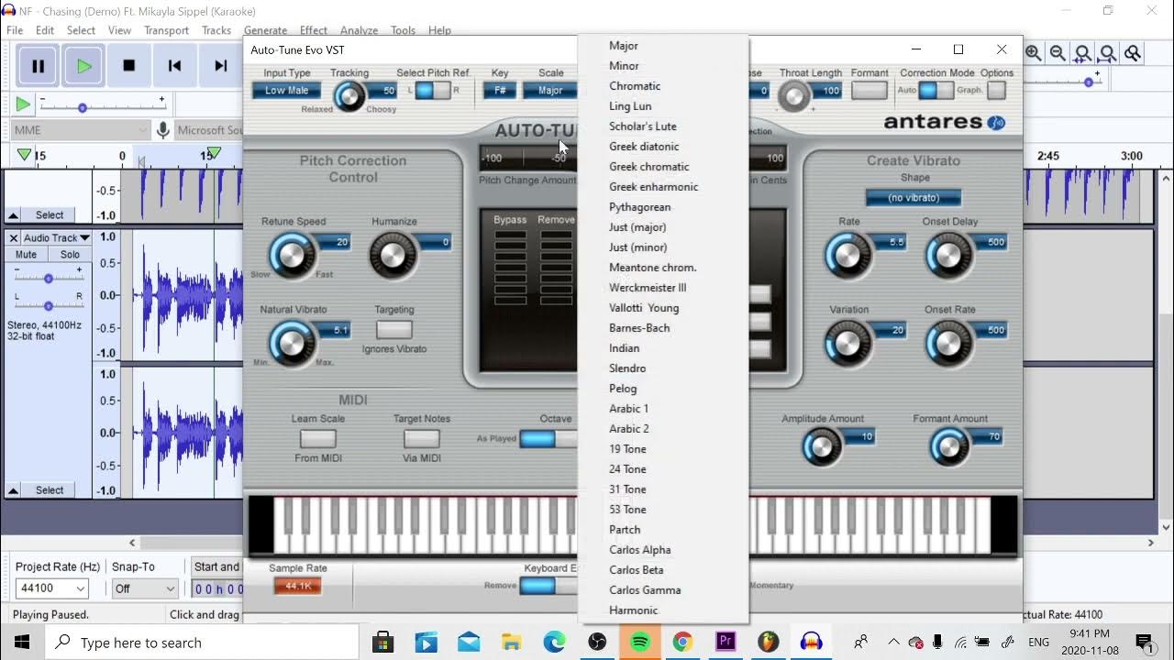Screen dimensions: 1174x660
Task: Click the Tracking knob in Auto-Tune
Action: (x=349, y=96)
